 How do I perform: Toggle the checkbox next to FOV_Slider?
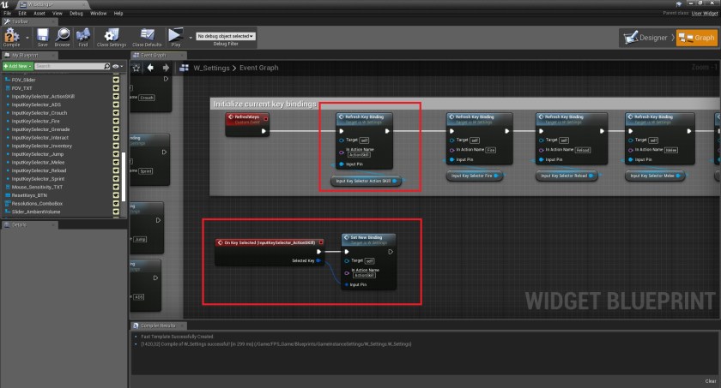[x=116, y=79]
